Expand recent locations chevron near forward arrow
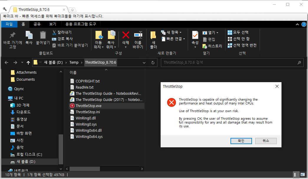 [22, 63]
